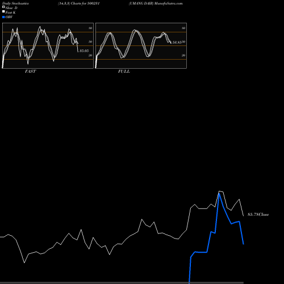Screen dimensions: 284x284
Task: Click the 'Charts for' heading text
Action: (x=78, y=3)
